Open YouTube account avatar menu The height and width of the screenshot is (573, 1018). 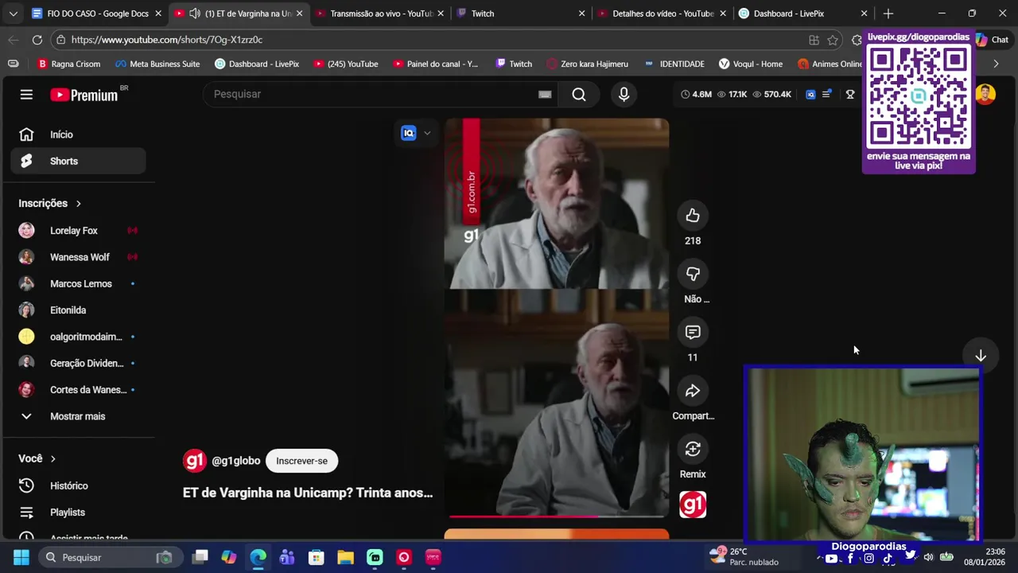[985, 95]
